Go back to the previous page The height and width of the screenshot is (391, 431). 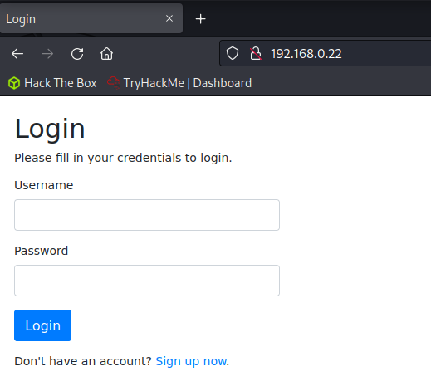click(17, 54)
